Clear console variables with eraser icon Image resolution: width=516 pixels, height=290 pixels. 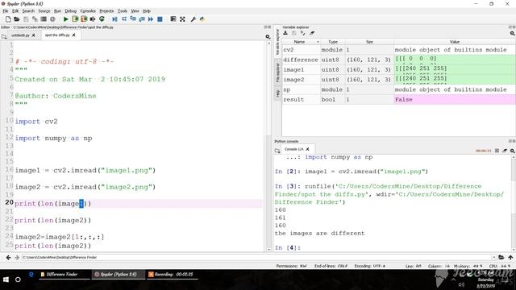pos(505,151)
